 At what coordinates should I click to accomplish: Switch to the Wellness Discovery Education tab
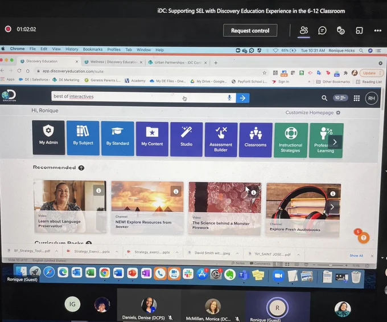click(113, 62)
